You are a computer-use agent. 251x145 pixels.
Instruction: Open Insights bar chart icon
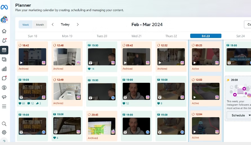click(x=4, y=69)
